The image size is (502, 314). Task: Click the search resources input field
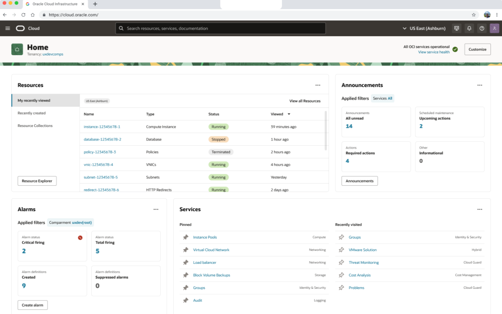pos(220,28)
